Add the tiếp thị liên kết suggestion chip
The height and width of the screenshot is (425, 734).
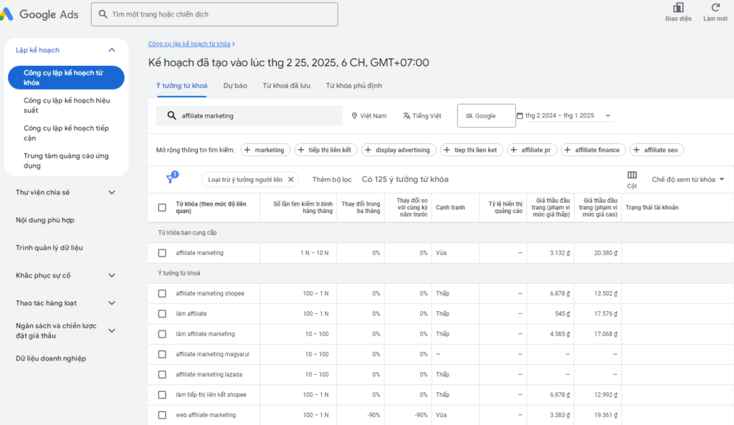[326, 150]
